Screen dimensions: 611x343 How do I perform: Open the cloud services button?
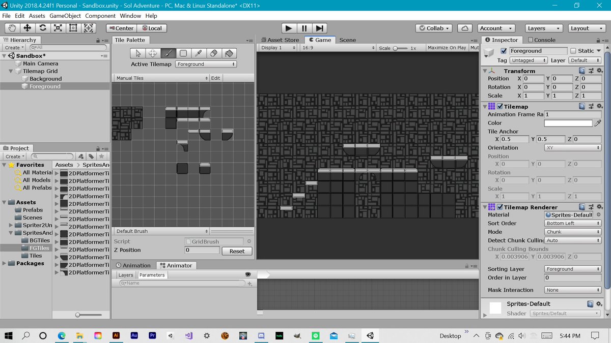[464, 28]
